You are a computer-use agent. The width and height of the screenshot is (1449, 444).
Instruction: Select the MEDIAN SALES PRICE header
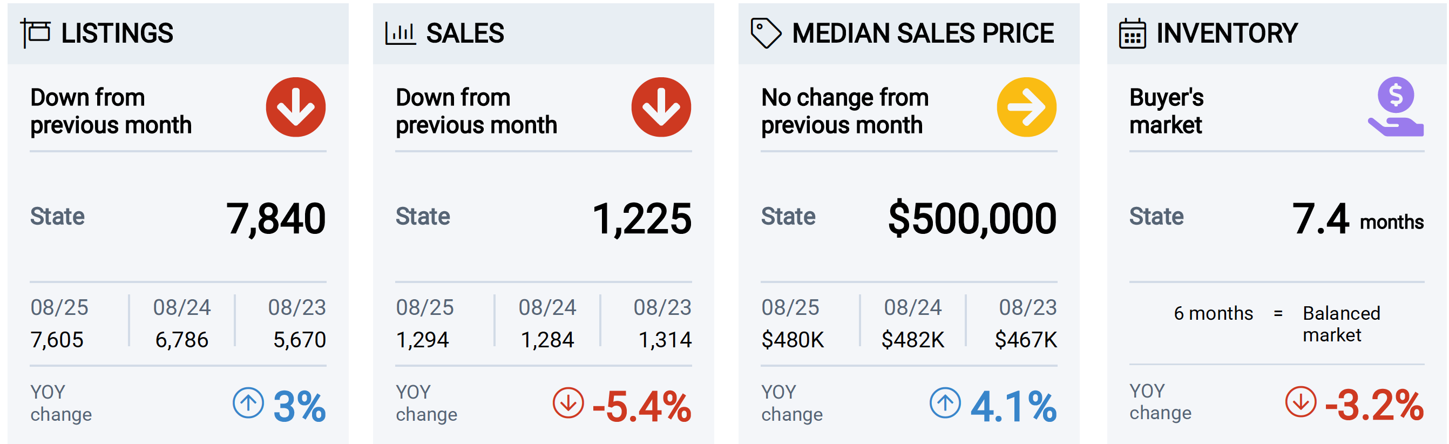909,34
